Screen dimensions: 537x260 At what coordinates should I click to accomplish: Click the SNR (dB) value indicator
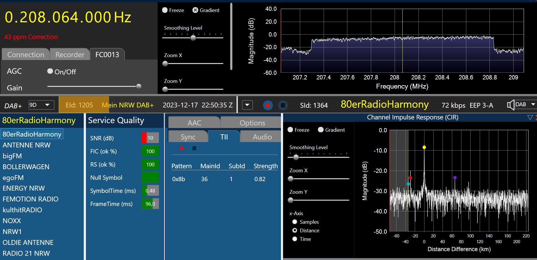[150, 138]
